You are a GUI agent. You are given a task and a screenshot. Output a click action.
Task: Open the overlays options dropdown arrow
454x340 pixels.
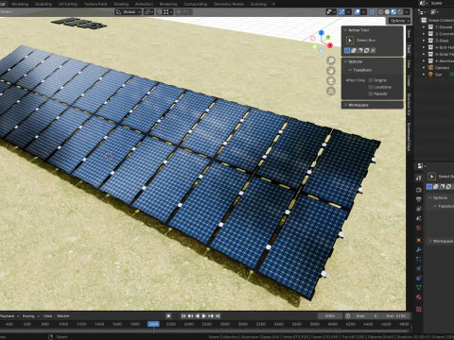(363, 12)
